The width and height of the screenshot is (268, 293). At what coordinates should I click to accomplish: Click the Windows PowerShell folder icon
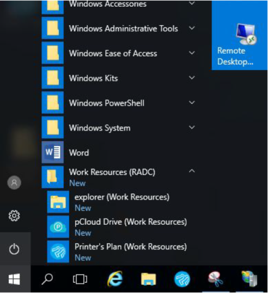tap(53, 103)
